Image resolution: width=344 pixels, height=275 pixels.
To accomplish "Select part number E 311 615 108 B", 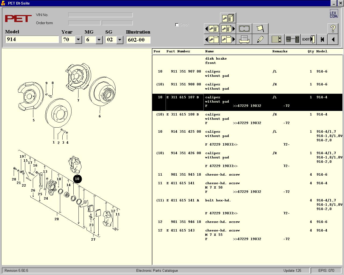I will coord(183,114).
